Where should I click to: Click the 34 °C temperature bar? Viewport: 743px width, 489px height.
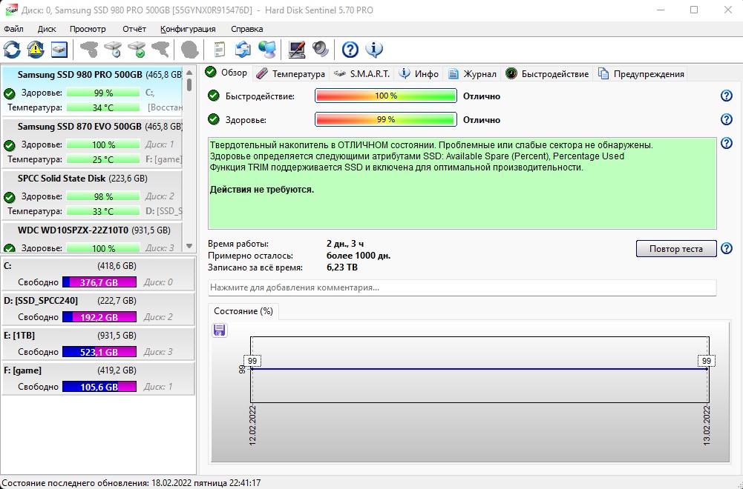pos(103,107)
